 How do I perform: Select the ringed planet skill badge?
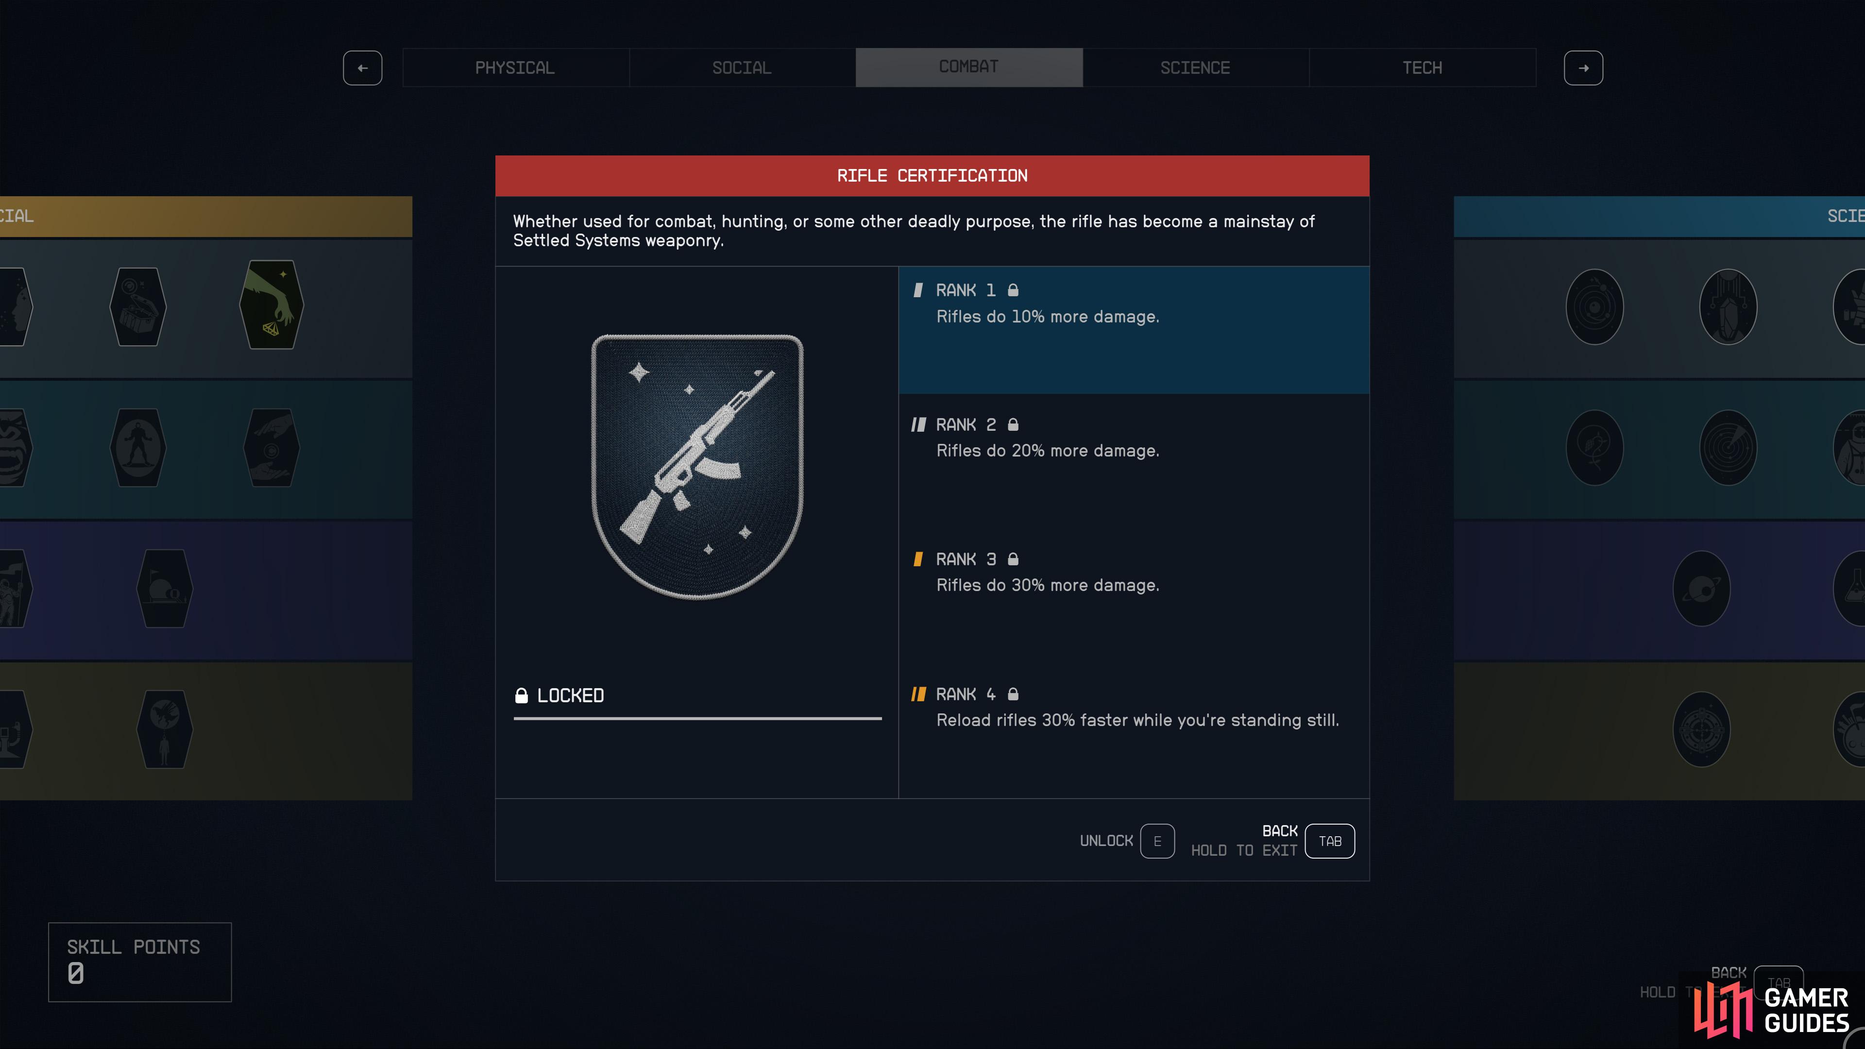click(x=1701, y=589)
